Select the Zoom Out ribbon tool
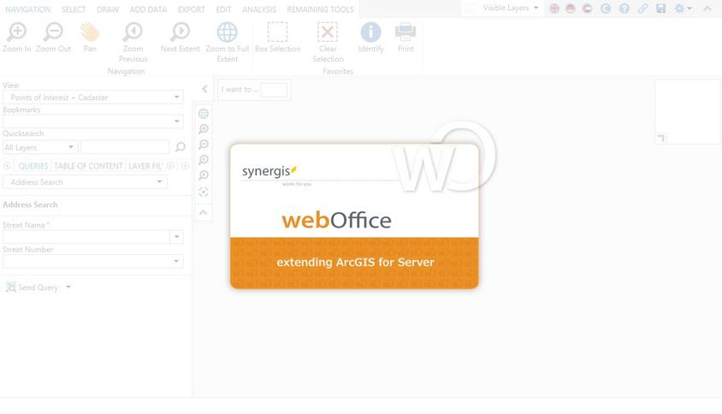The image size is (722, 414). click(53, 38)
